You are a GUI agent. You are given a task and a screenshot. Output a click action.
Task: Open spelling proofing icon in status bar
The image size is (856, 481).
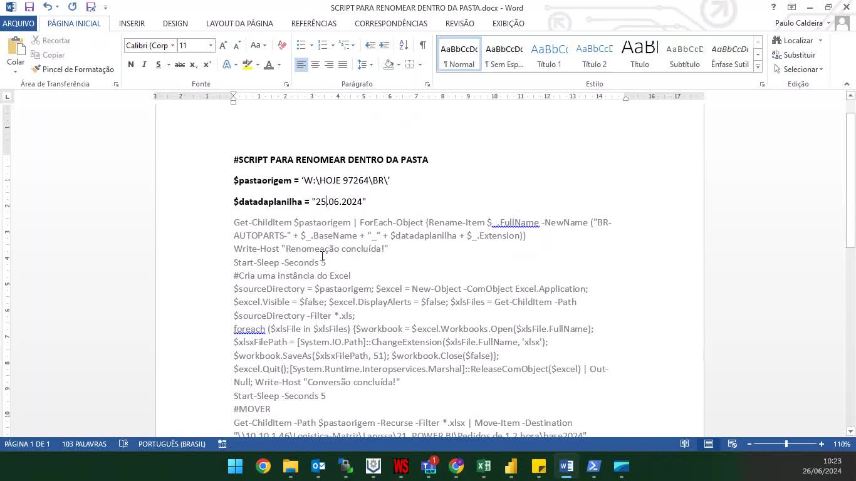[x=123, y=444]
